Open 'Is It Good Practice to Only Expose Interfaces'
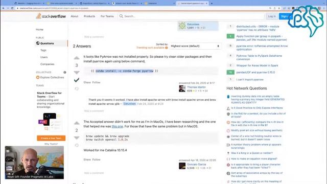 [x=256, y=108]
